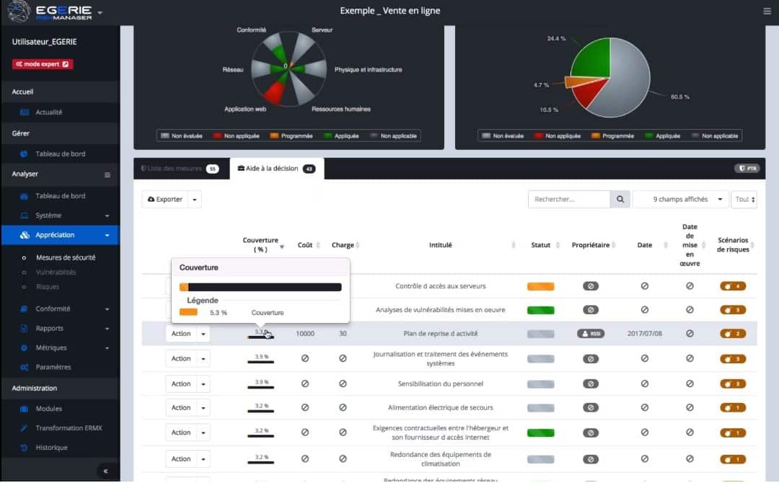The height and width of the screenshot is (483, 779).
Task: Open Action dropdown for Plan de reprise d activité
Action: (x=203, y=334)
